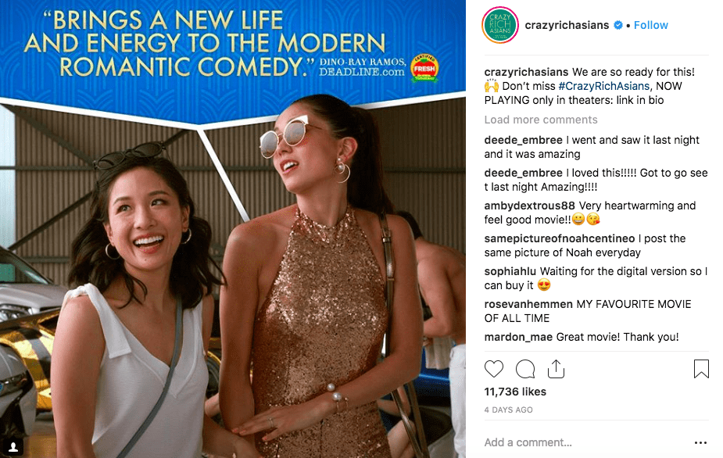
Task: Open rosevanhemmen's profile
Action: (x=528, y=304)
